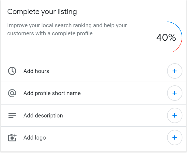Screen dimensions: 187x153
Task: Click the camera icon beside Add logo
Action: (12, 137)
